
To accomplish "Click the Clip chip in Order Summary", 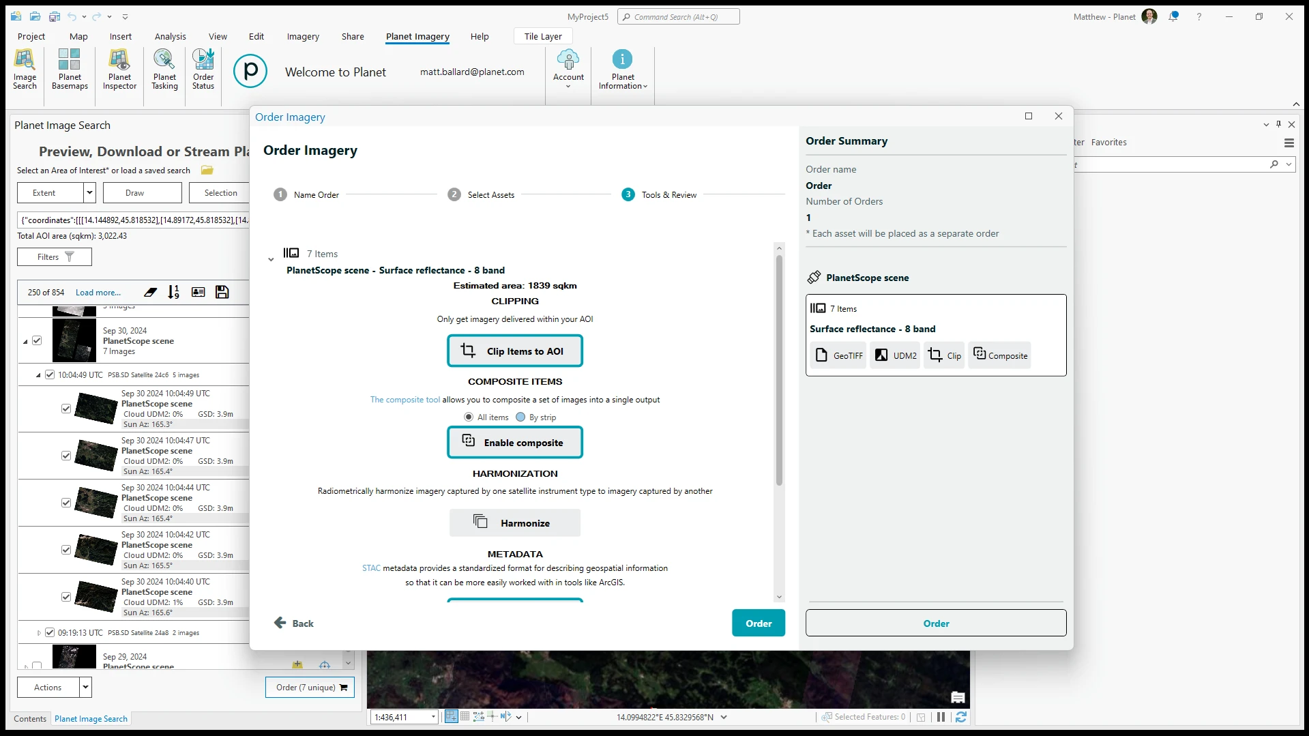I will coord(944,355).
